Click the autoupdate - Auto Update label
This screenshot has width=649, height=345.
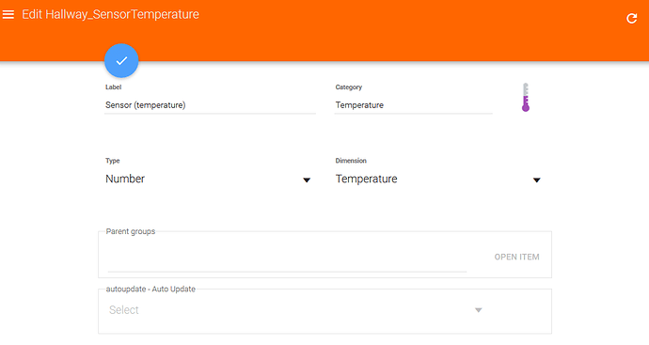150,290
